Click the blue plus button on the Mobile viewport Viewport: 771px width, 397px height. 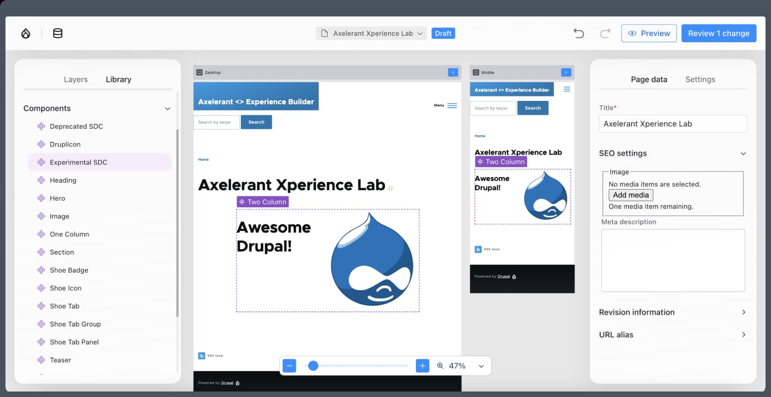tap(566, 72)
